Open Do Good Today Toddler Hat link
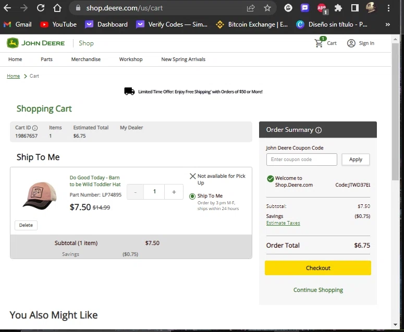The height and width of the screenshot is (332, 404). 95,181
